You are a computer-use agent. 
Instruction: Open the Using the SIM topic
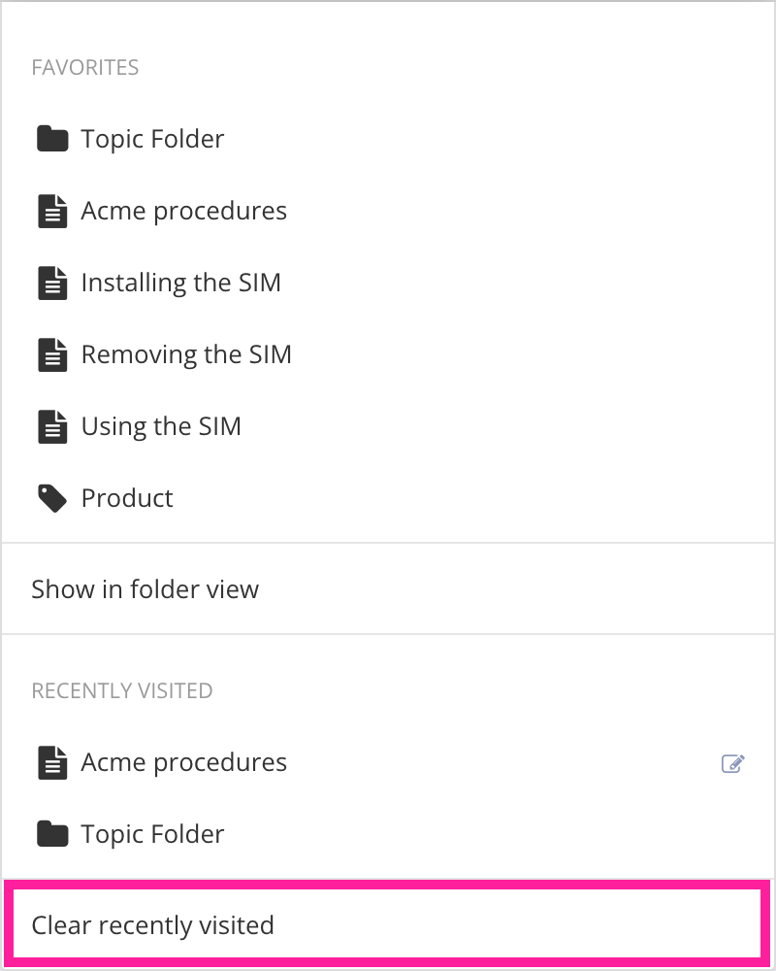(x=161, y=426)
